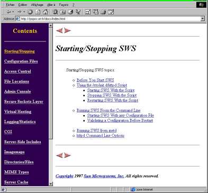Open Directories/Files in Contents
208x193 pixels.
click(x=19, y=162)
